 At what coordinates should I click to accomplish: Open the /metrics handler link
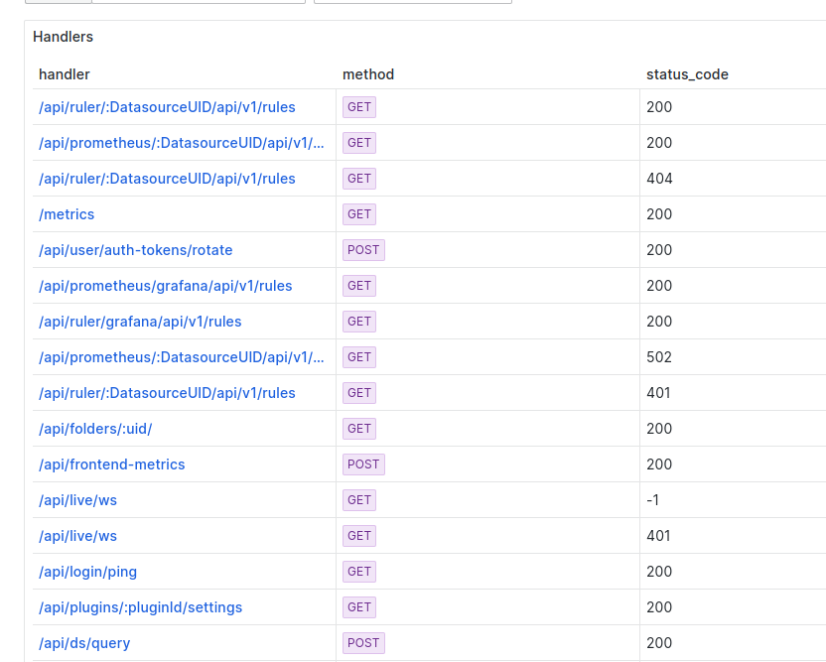click(x=66, y=213)
